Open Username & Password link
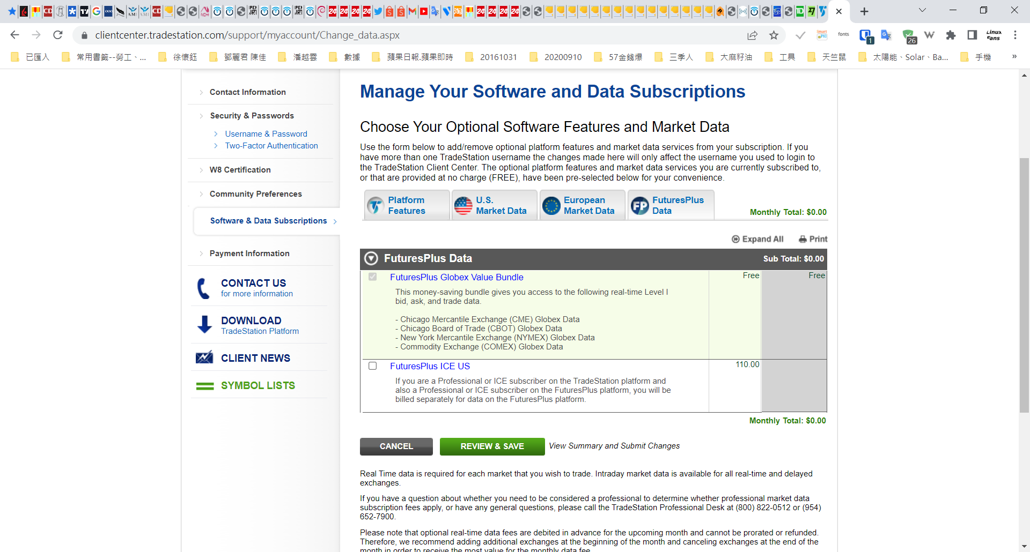1030x552 pixels. pos(266,134)
